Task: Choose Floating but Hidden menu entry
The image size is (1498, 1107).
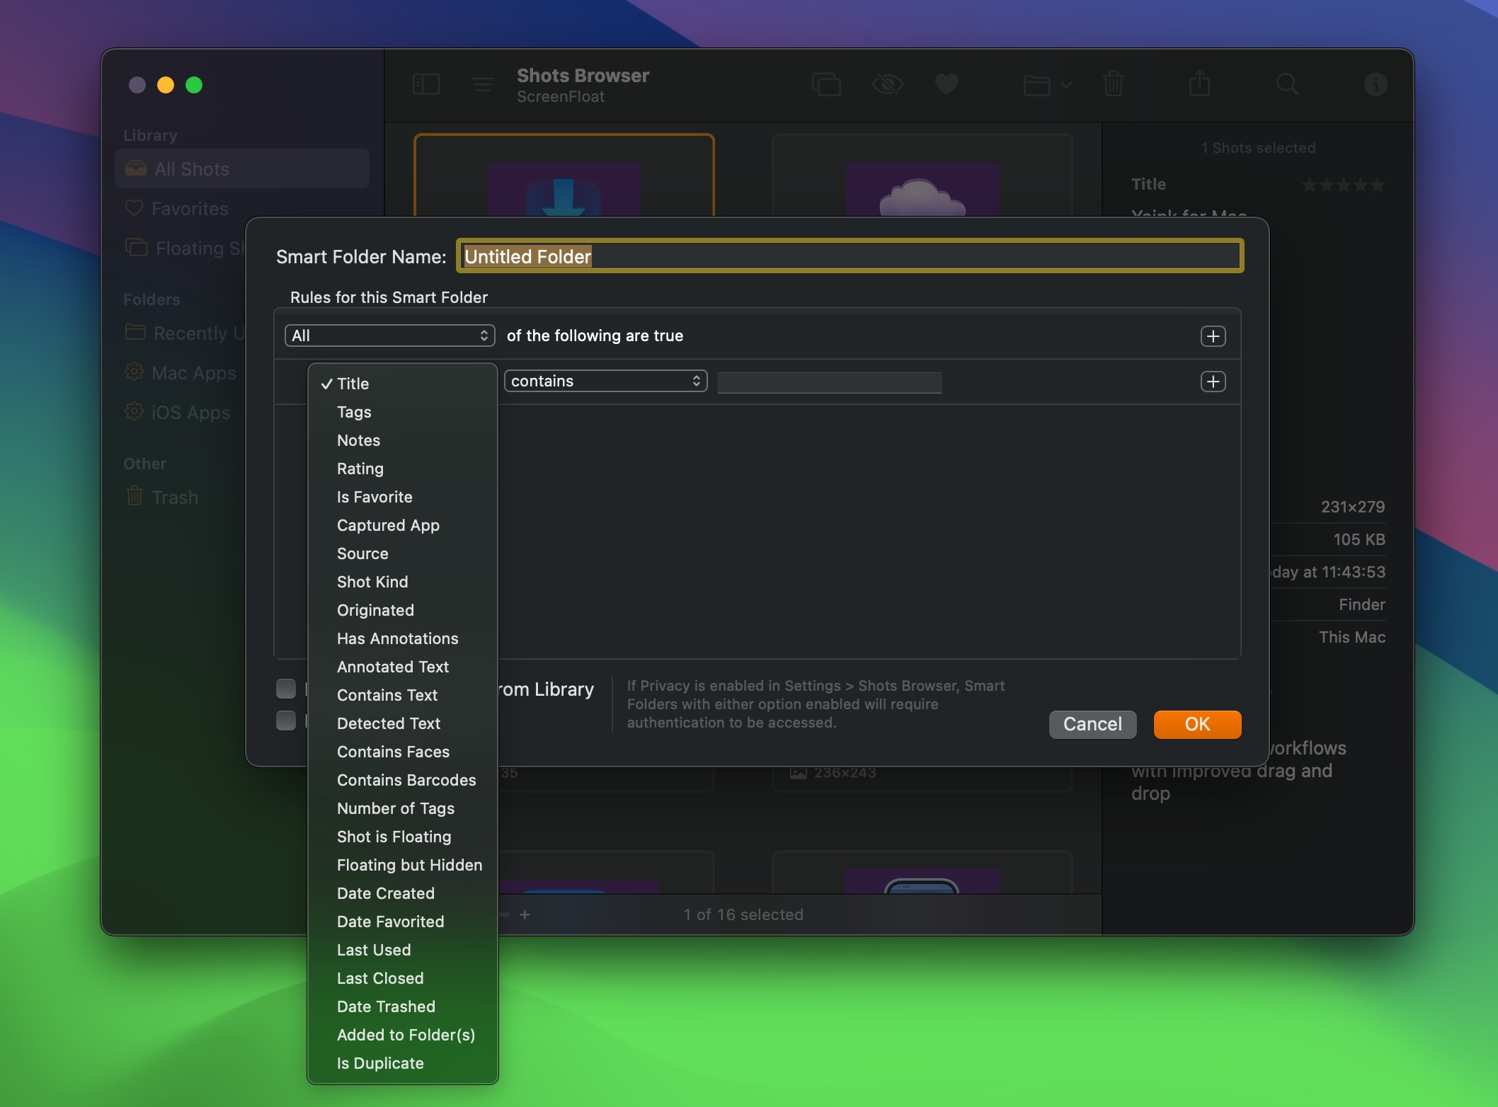Action: pos(403,865)
